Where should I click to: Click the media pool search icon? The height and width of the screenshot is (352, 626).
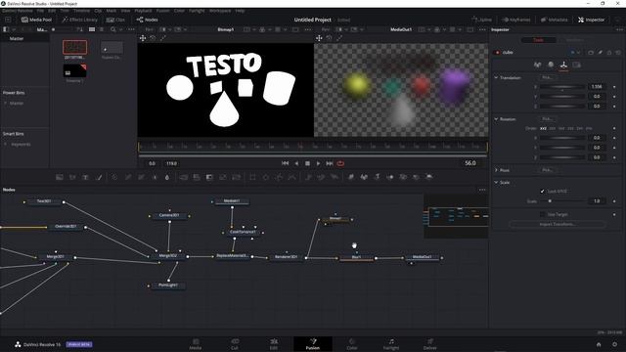pos(113,29)
